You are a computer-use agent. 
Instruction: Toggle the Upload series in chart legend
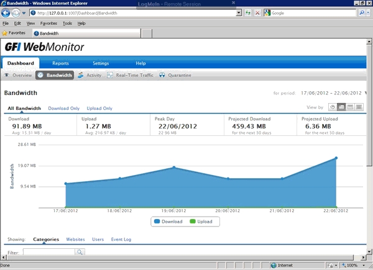pos(201,222)
